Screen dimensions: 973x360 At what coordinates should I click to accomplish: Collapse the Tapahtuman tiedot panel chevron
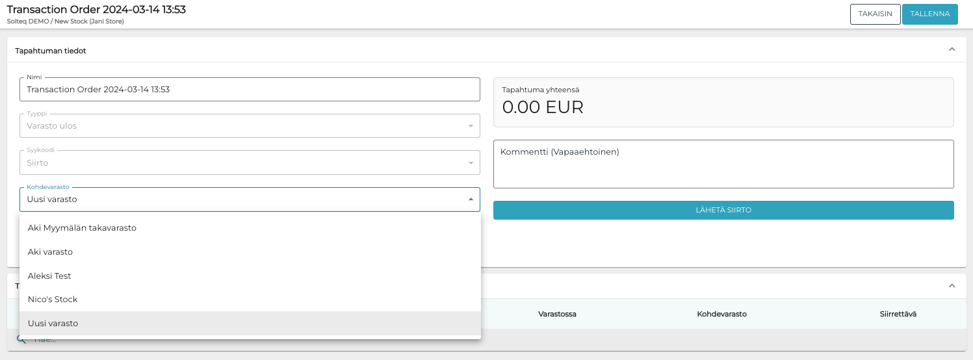(952, 50)
